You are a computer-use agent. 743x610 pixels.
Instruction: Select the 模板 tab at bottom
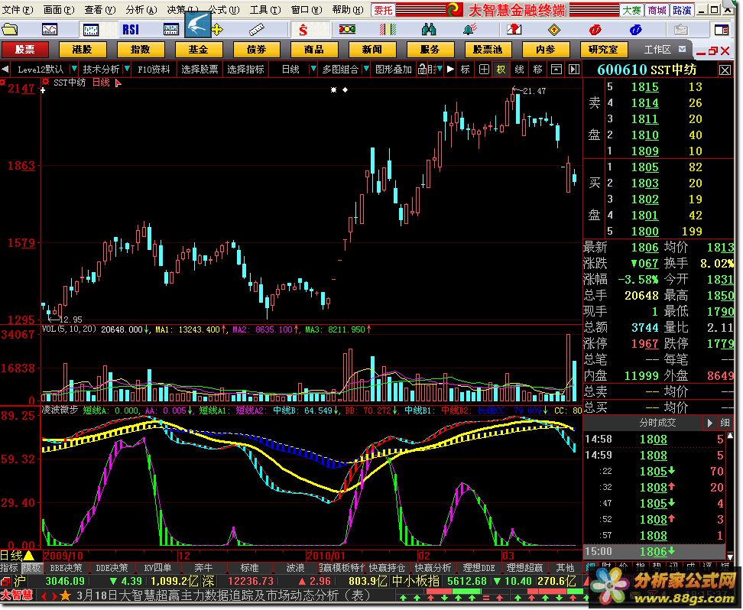click(x=32, y=568)
